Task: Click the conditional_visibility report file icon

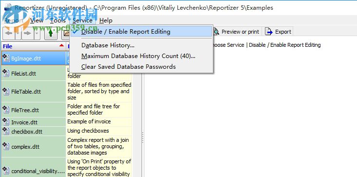Action: (6, 171)
